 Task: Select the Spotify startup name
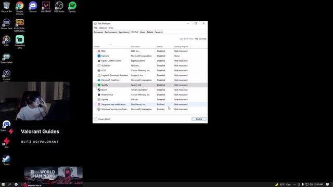pos(105,85)
